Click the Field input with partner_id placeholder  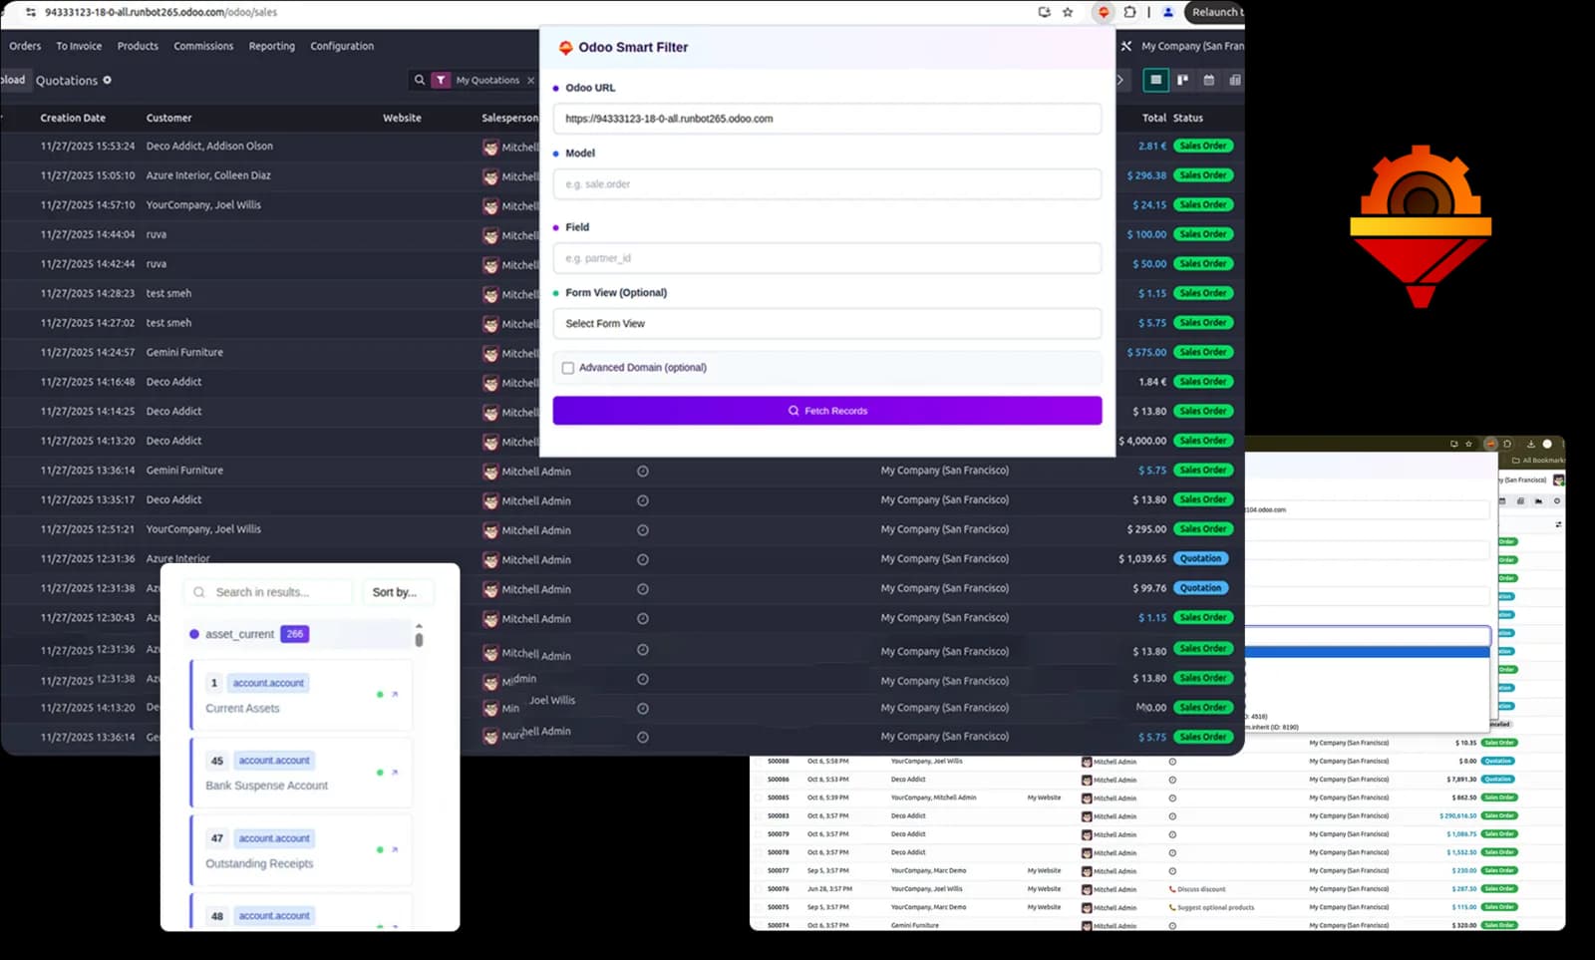click(x=827, y=258)
